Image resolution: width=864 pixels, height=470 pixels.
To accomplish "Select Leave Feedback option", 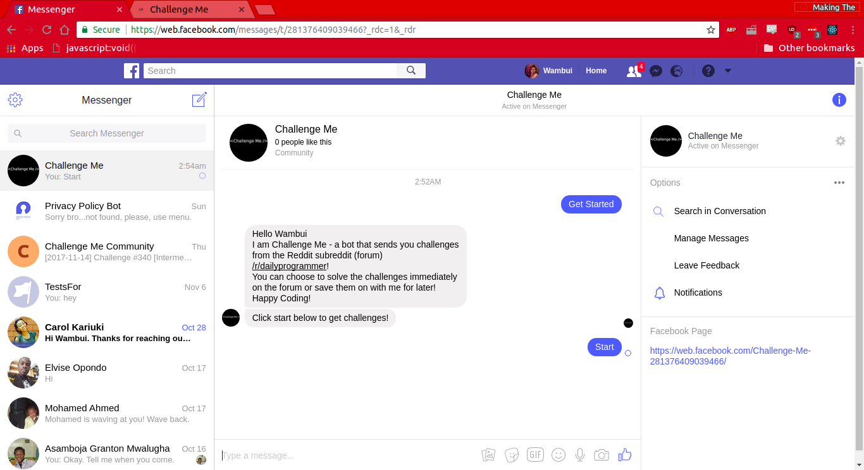I will [x=707, y=265].
